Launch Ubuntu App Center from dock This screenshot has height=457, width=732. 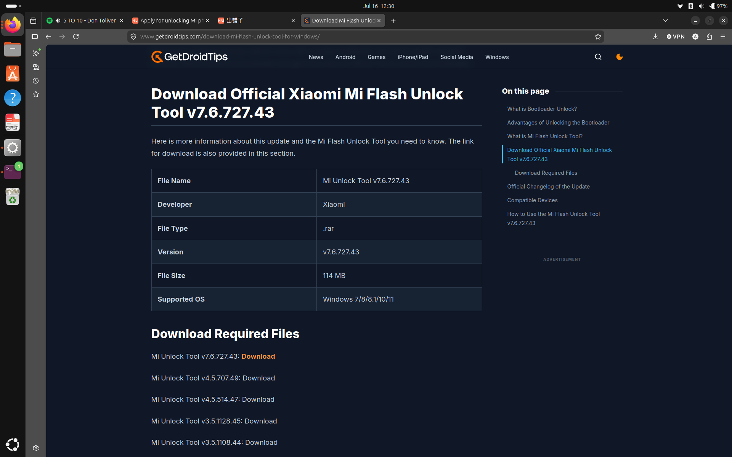coord(13,74)
